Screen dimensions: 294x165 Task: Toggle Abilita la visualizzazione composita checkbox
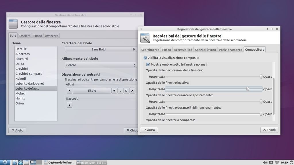point(146,58)
